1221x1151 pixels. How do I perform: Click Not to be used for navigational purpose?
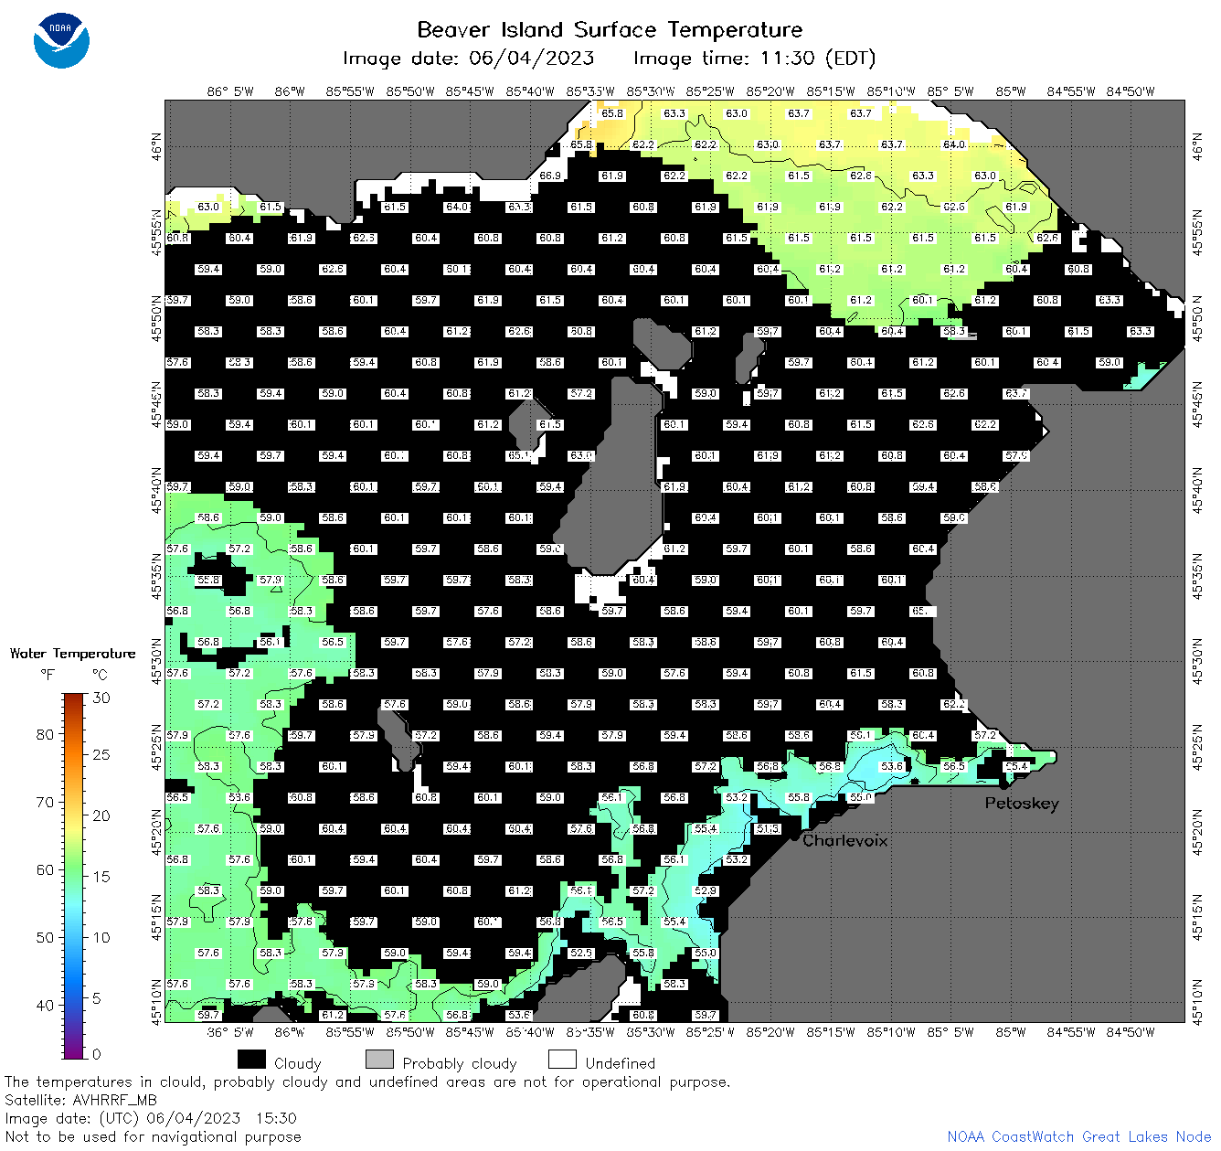pos(153,1136)
